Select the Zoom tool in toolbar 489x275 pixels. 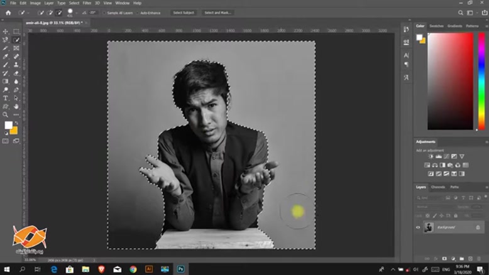pyautogui.click(x=6, y=115)
